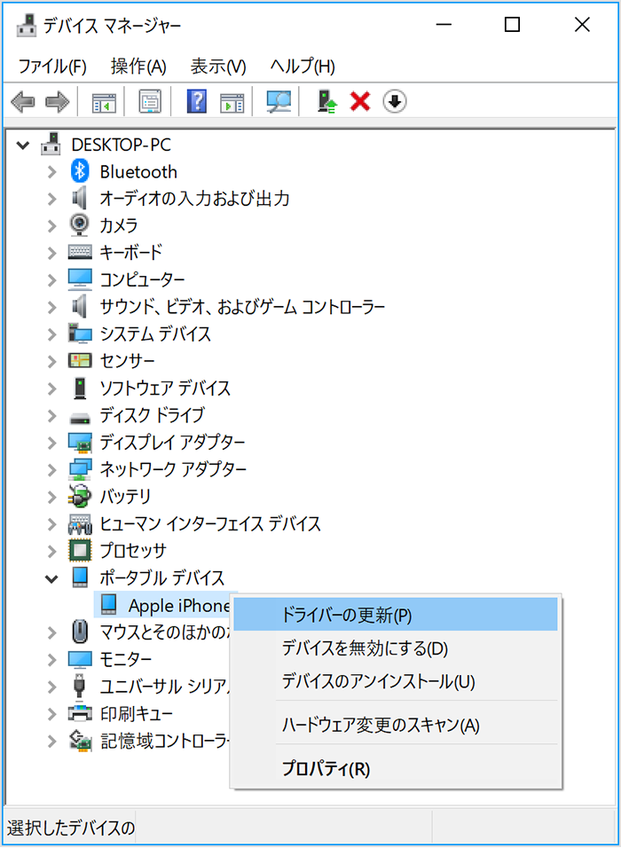Click the Forward arrow toolbar icon

pos(57,102)
